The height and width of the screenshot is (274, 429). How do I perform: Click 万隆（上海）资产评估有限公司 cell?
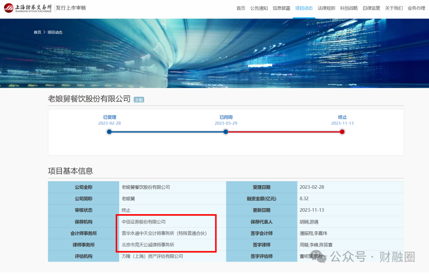coord(172,256)
